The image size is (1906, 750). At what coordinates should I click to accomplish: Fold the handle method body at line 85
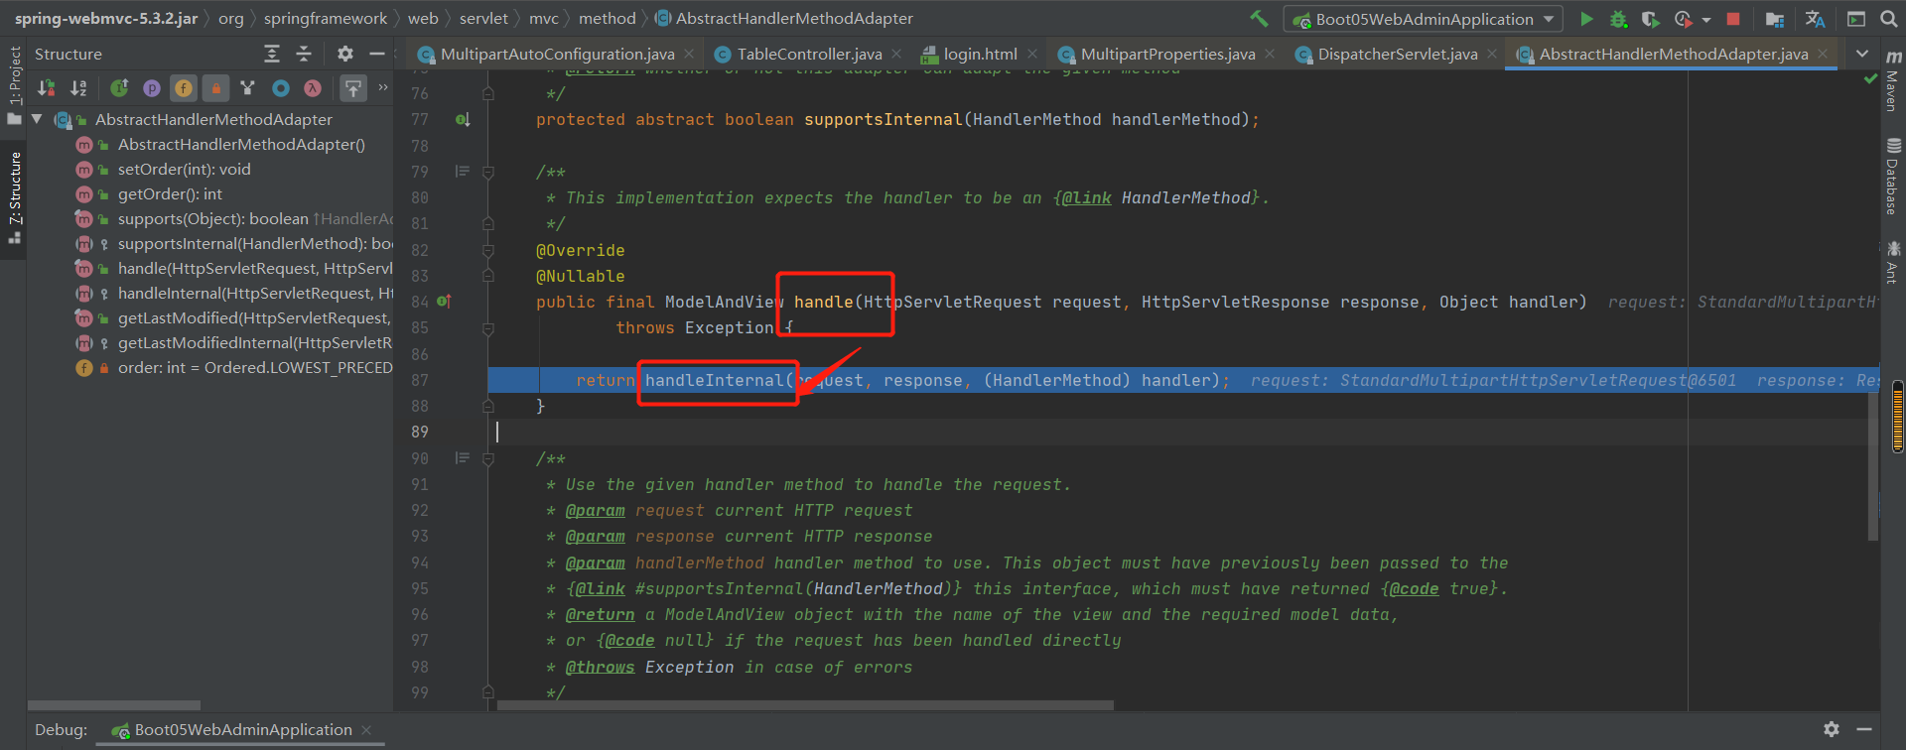point(488,327)
